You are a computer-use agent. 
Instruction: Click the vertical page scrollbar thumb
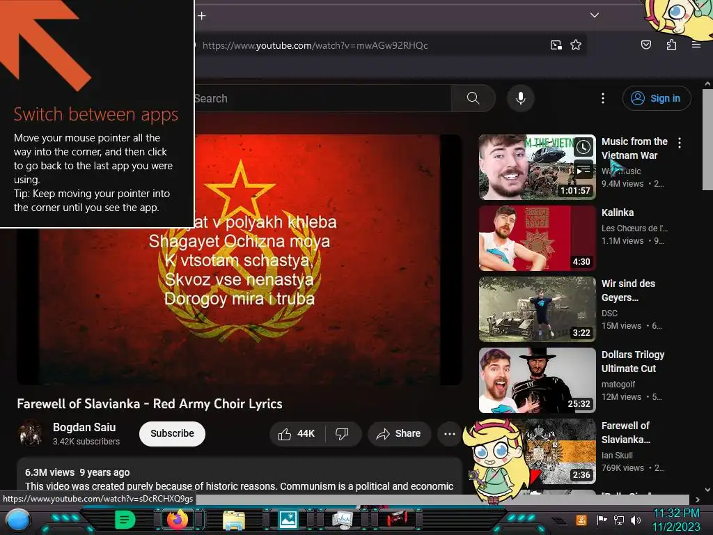pos(707,139)
